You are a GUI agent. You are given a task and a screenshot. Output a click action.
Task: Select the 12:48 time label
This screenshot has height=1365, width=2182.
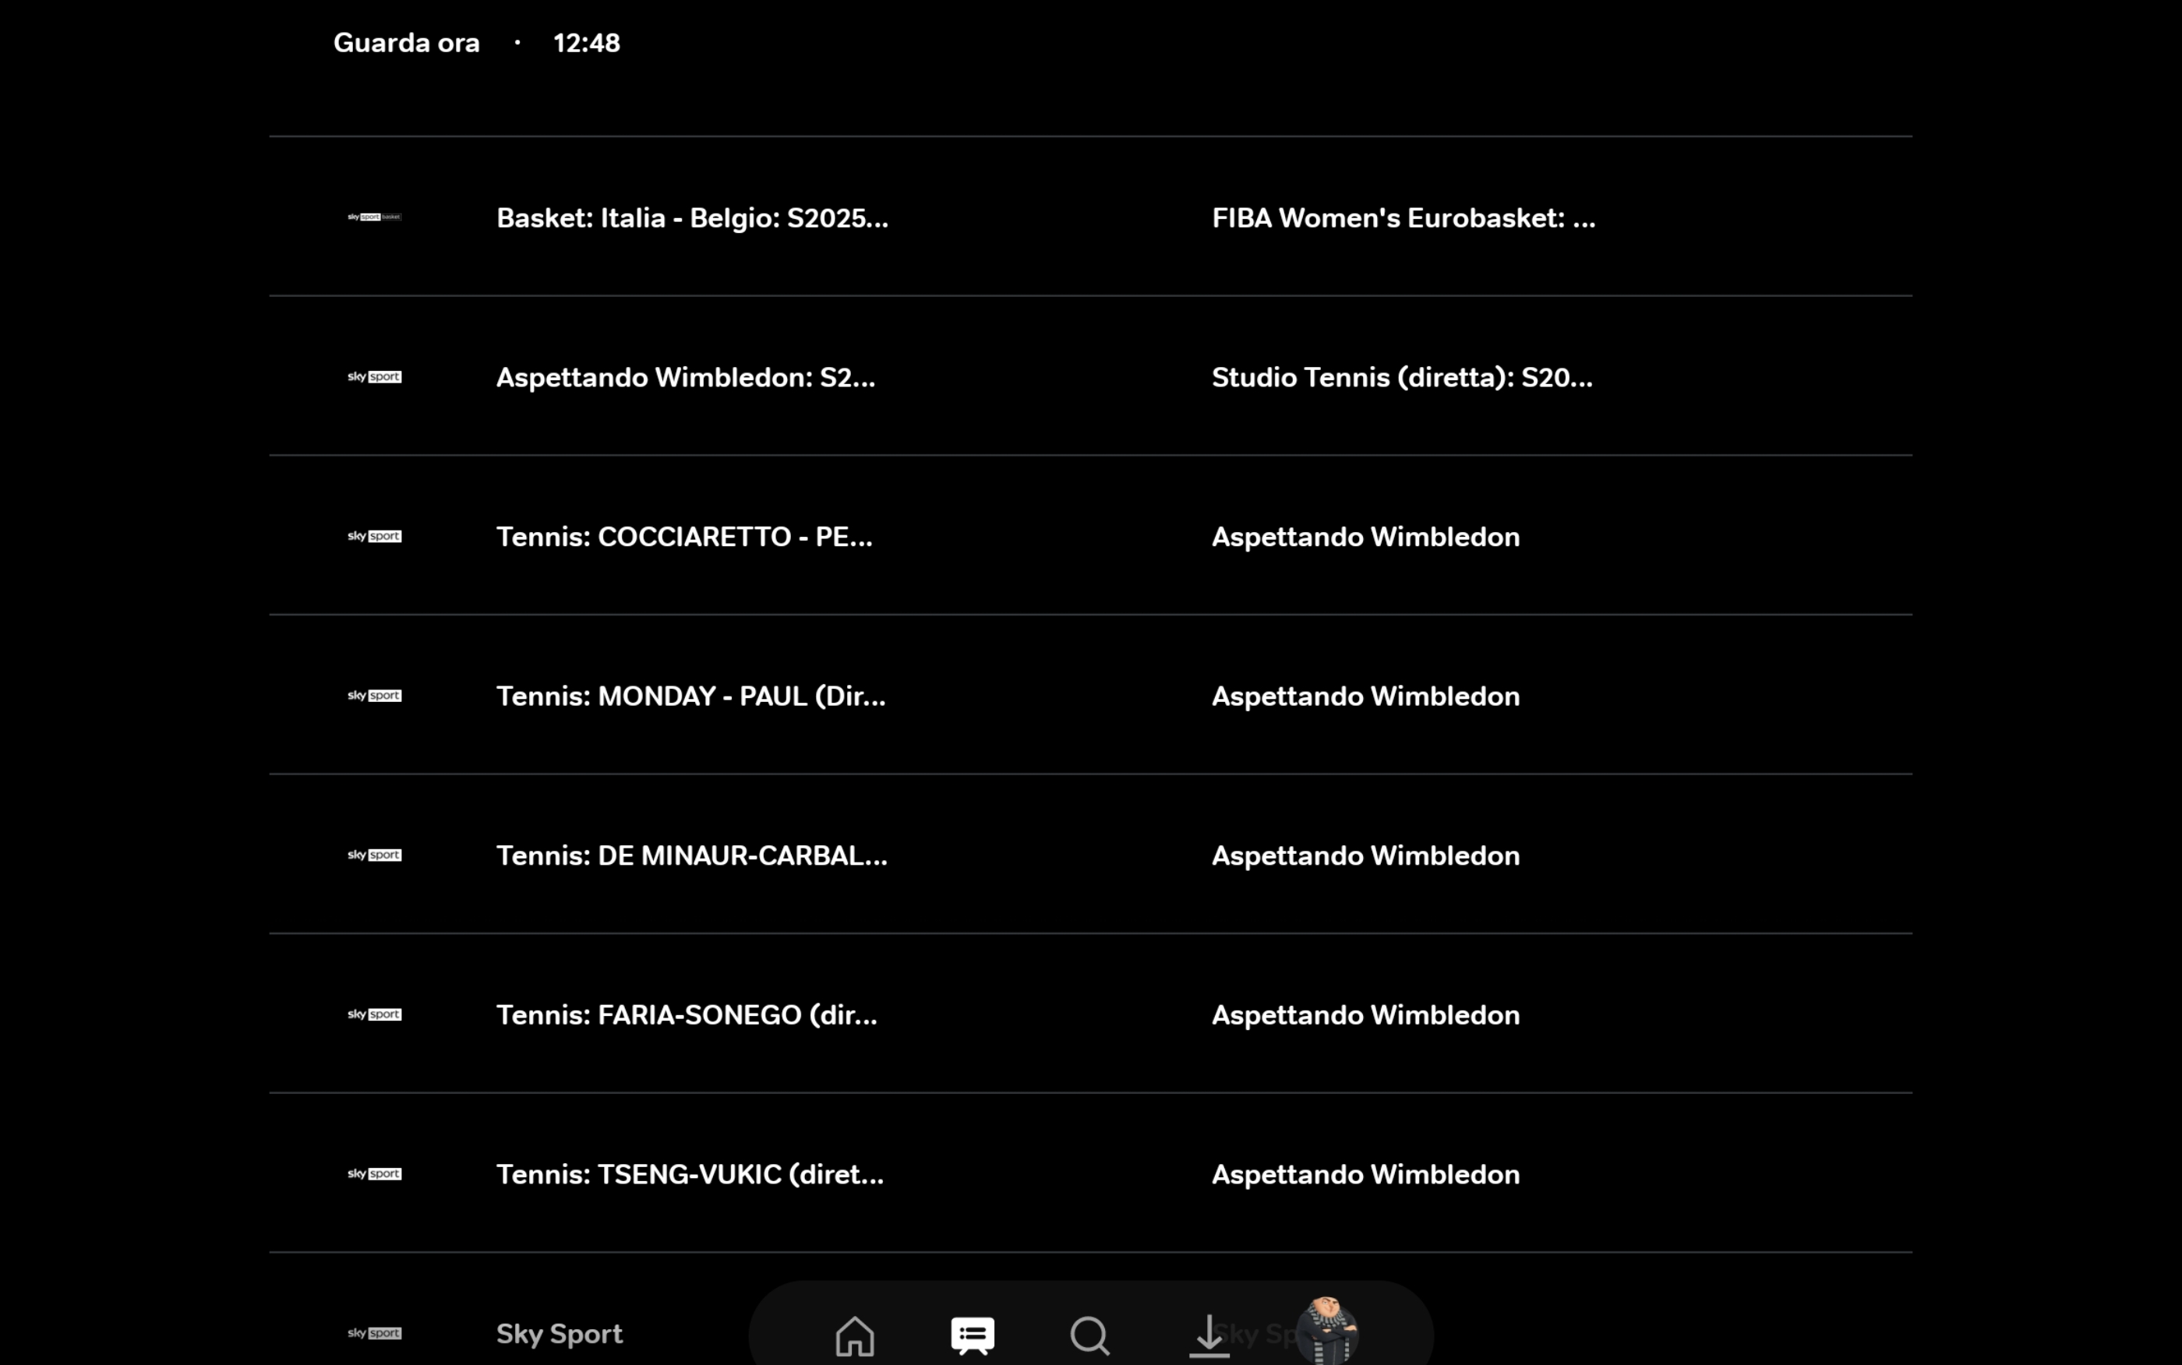pos(587,42)
